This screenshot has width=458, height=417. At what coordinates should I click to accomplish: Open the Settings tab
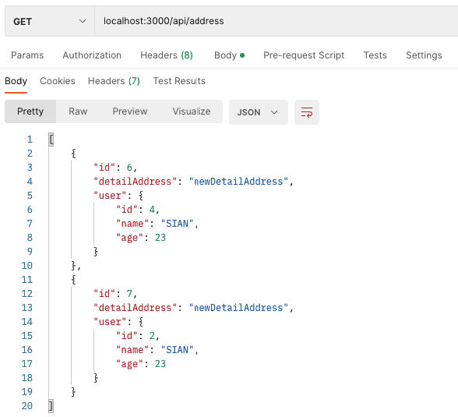click(424, 55)
